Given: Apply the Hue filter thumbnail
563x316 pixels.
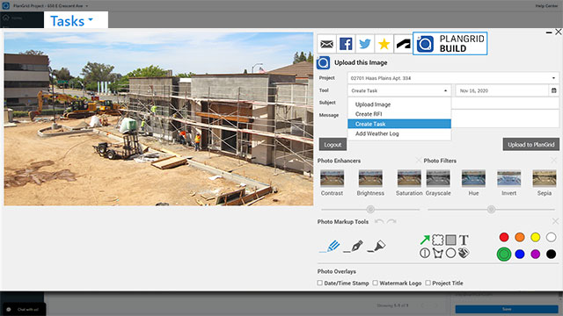Looking at the screenshot, I should click(x=473, y=178).
